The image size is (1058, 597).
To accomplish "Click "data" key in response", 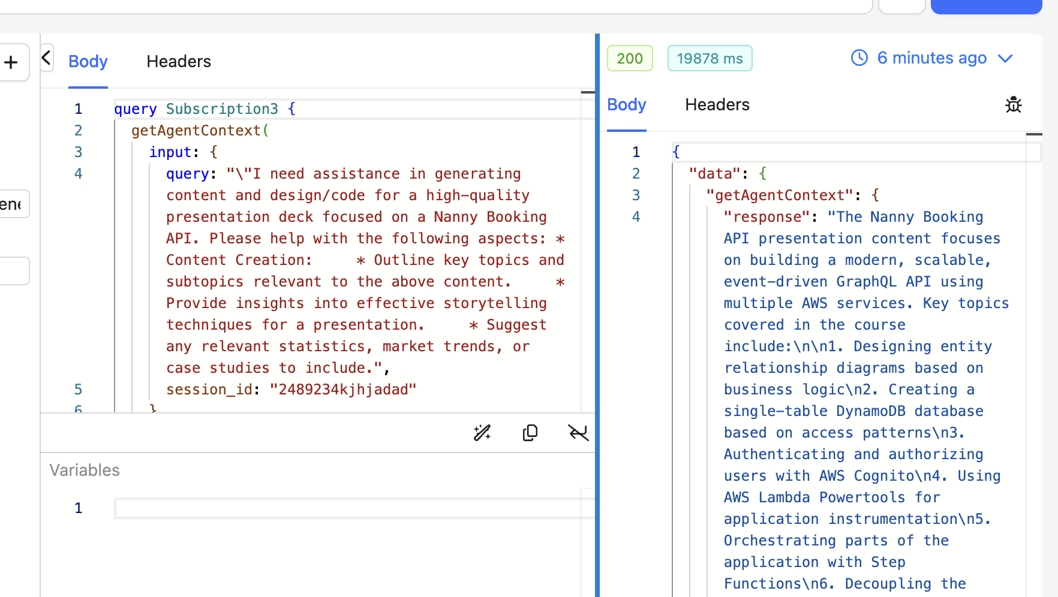I will [x=715, y=173].
